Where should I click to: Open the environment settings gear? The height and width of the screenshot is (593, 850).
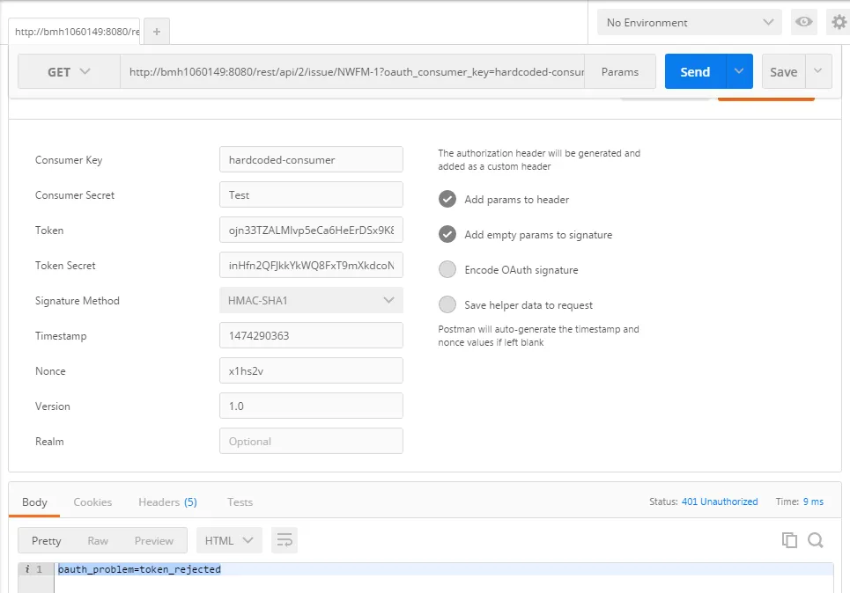pyautogui.click(x=839, y=23)
